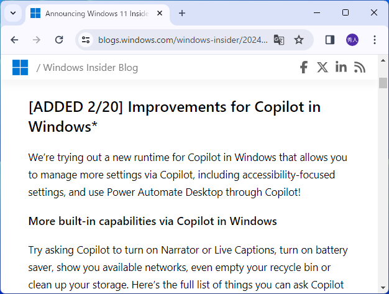Open the LinkedIn icon link

(341, 67)
